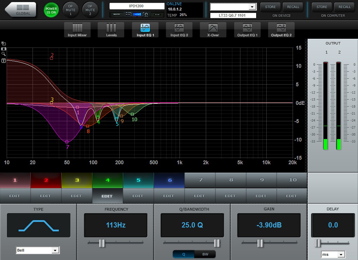
Task: Click EDIT for band 3
Action: (x=77, y=196)
